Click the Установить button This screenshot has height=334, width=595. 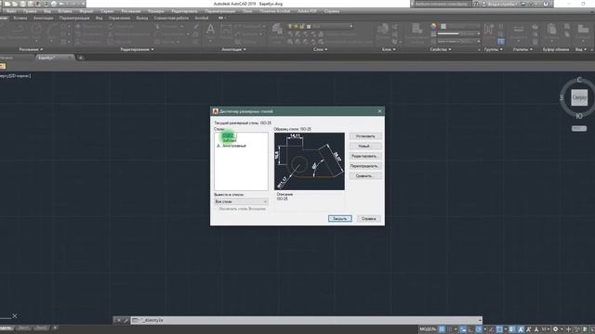click(365, 136)
